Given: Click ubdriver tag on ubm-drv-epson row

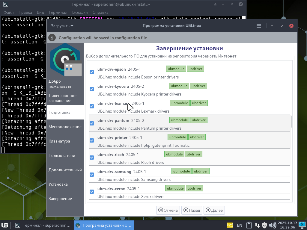Looking at the screenshot, I should click(x=195, y=69).
